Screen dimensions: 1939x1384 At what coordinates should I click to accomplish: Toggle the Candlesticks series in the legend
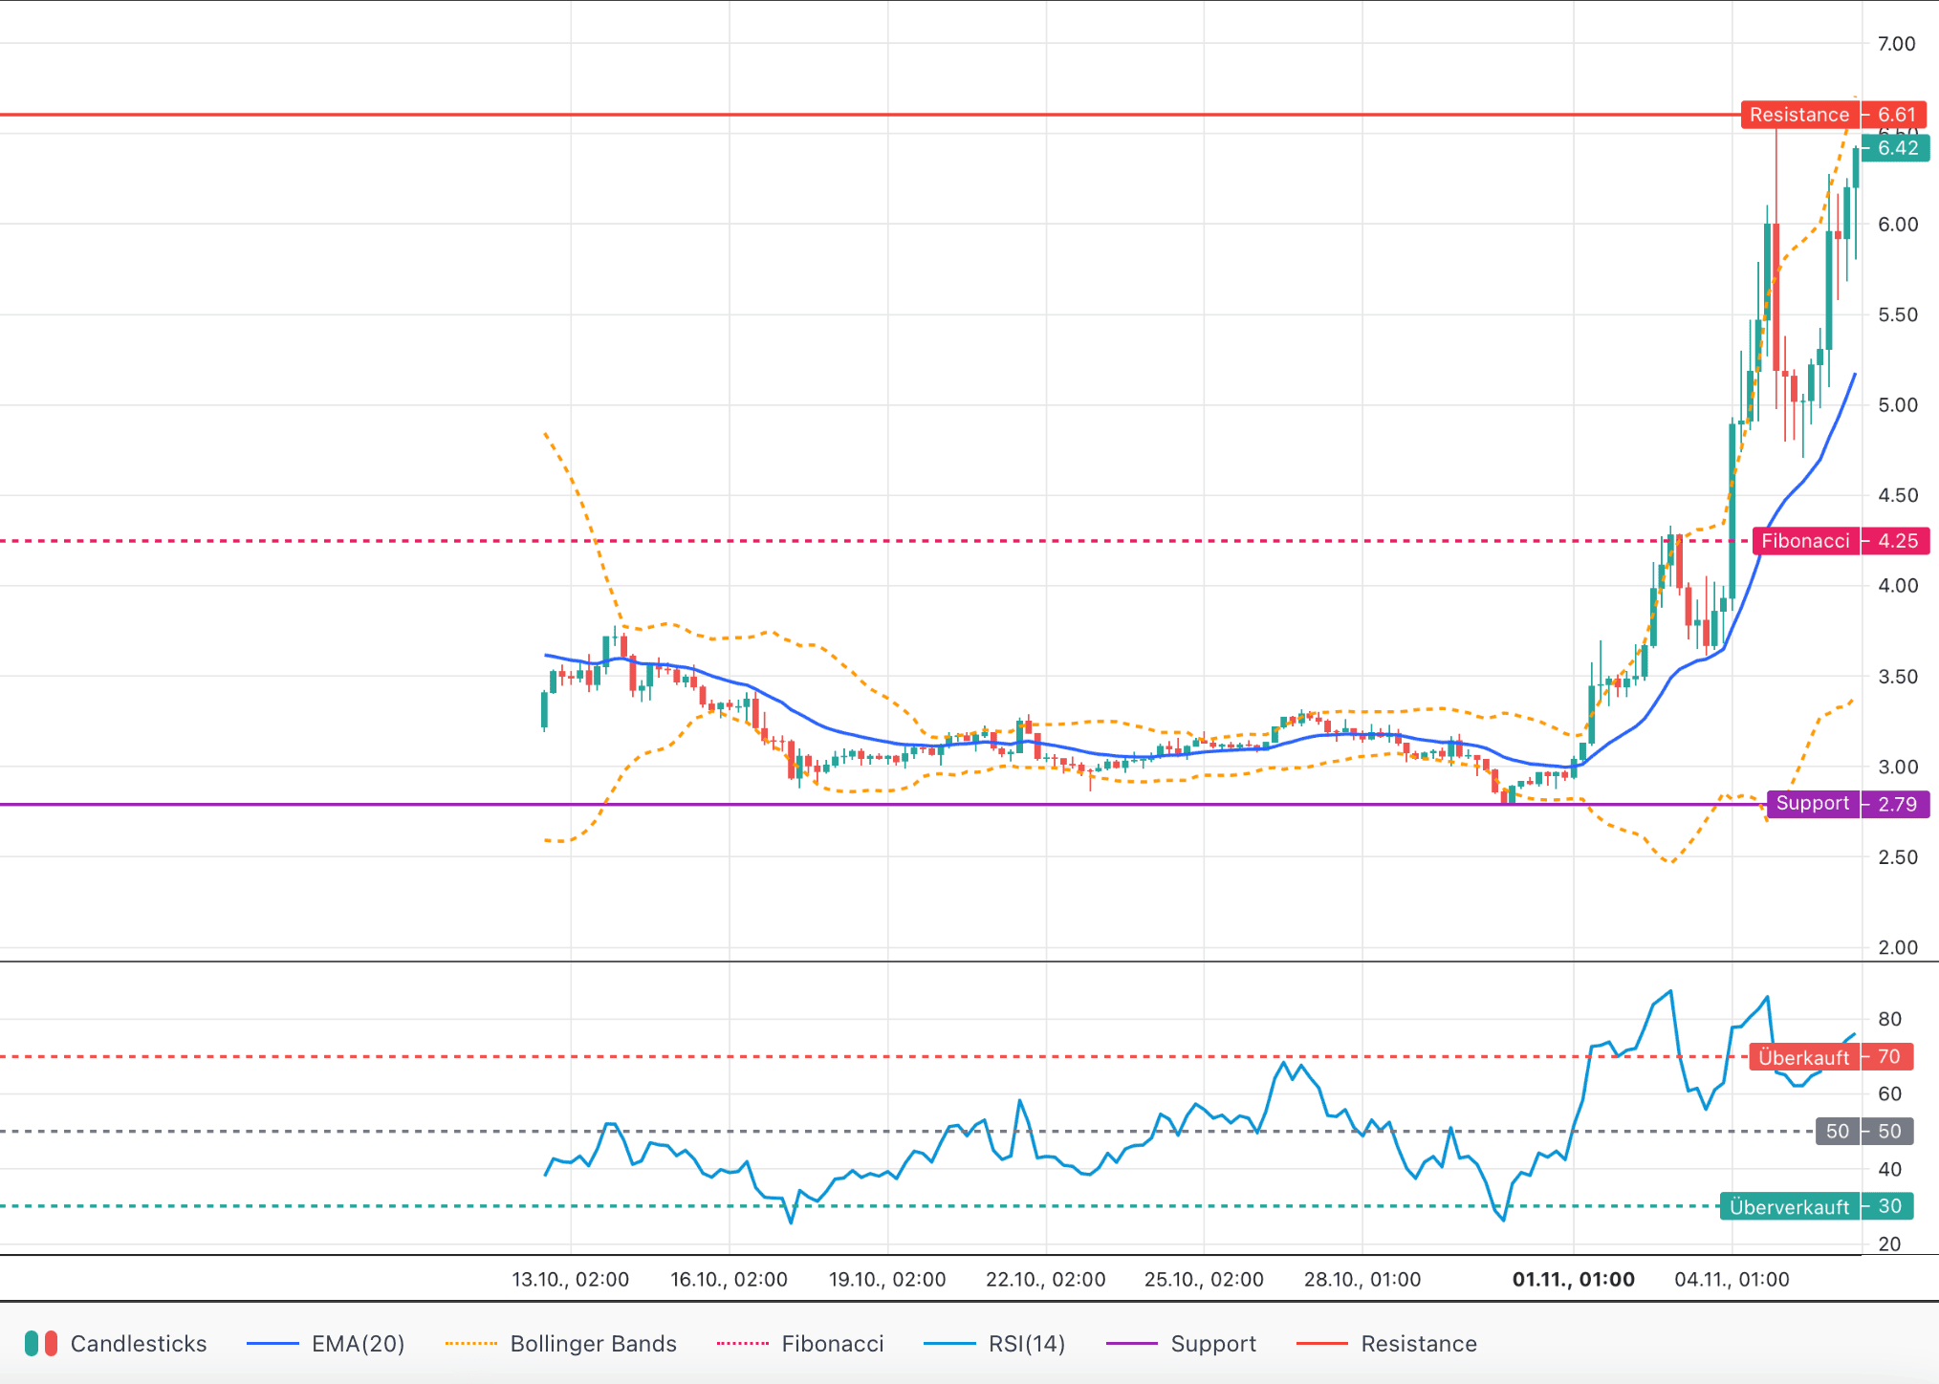138,1343
